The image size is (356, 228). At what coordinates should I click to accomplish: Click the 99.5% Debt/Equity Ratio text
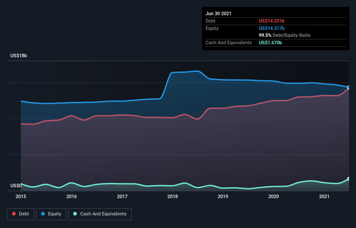tap(285, 35)
